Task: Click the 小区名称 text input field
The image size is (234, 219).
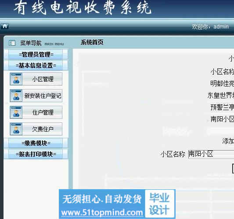Action: tap(211, 154)
